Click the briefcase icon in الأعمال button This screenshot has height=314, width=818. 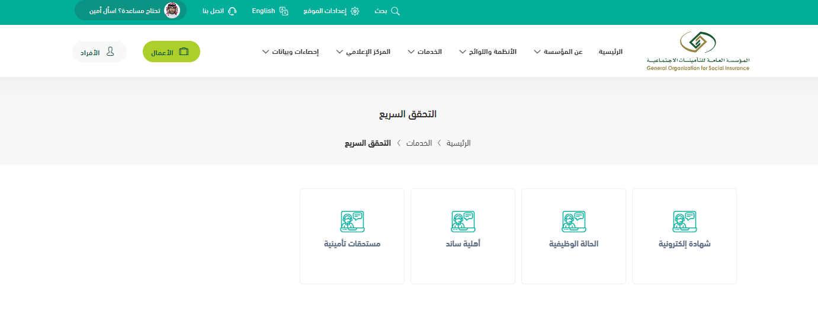pos(184,52)
